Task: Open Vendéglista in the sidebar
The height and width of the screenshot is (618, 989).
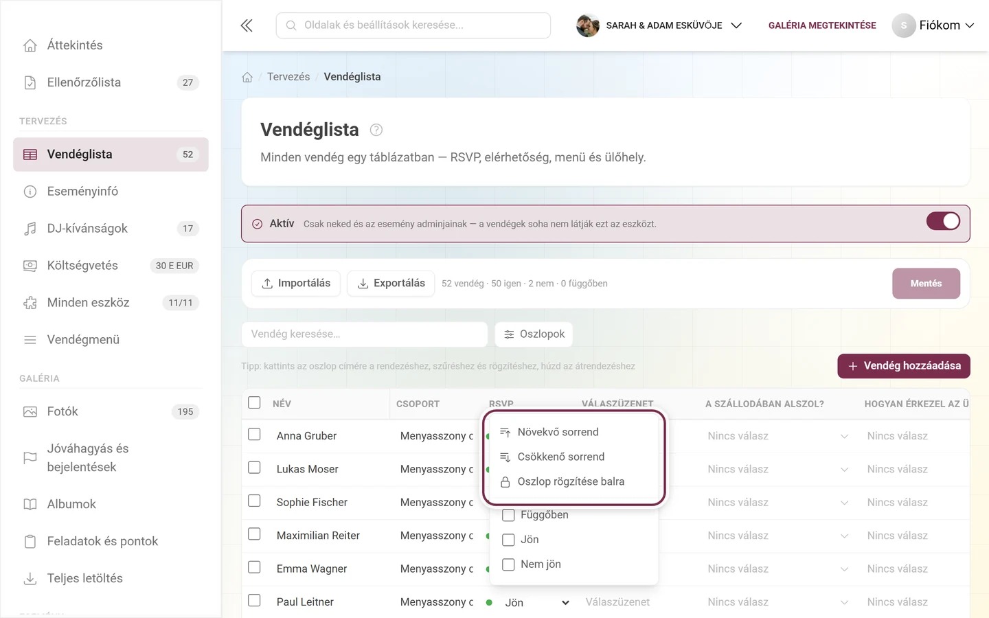Action: [111, 154]
